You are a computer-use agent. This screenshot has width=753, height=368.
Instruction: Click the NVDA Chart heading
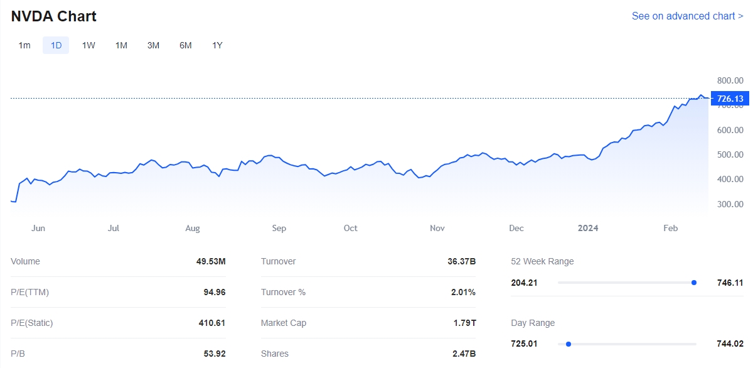[x=54, y=16]
